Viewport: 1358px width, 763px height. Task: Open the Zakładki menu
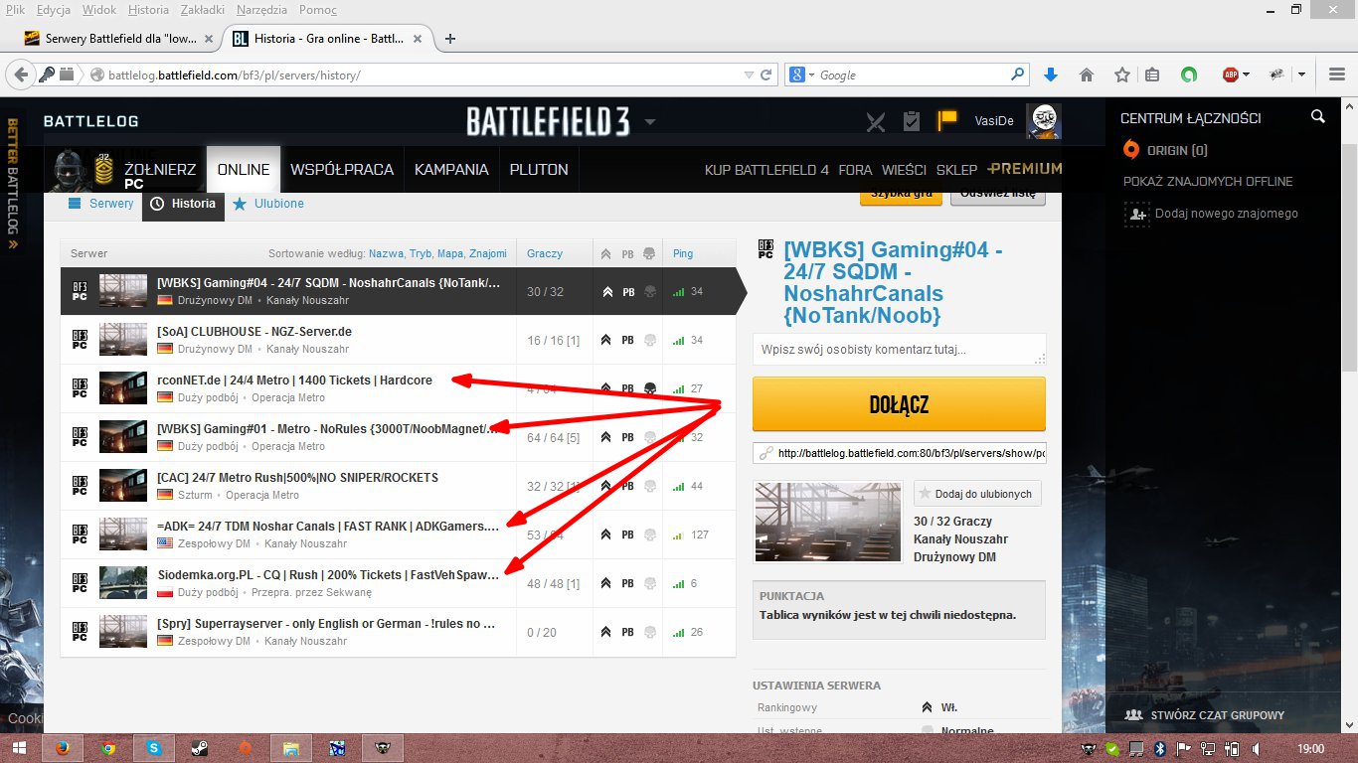203,10
